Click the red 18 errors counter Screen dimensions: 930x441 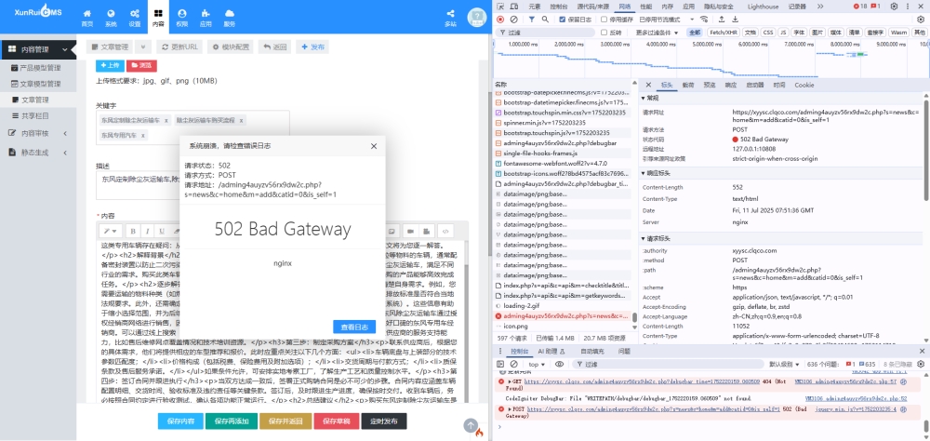pos(860,6)
